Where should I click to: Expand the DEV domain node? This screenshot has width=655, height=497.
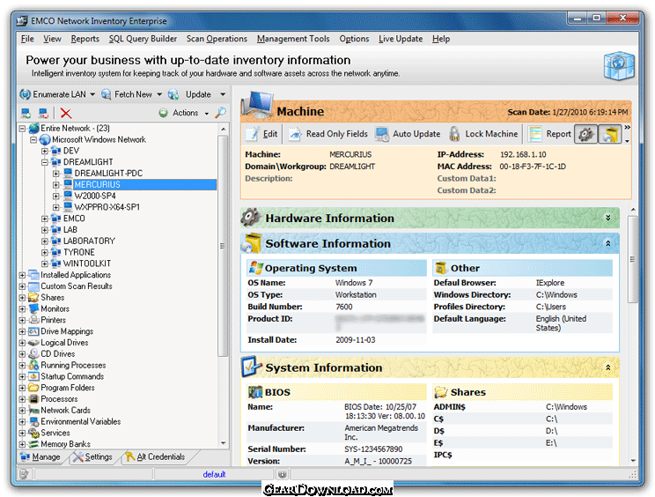coord(45,151)
